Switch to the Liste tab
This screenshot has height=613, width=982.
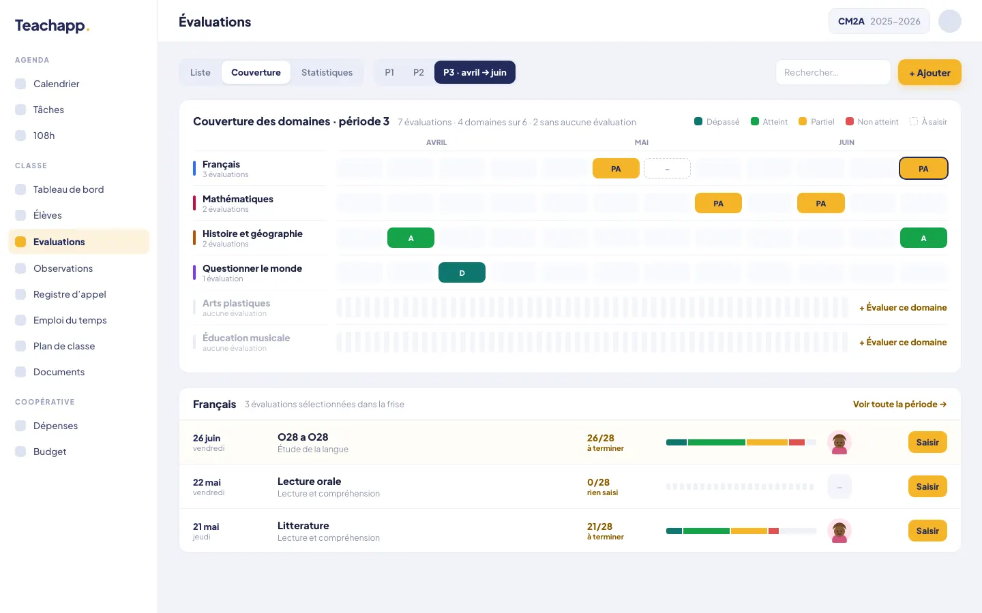tap(200, 72)
